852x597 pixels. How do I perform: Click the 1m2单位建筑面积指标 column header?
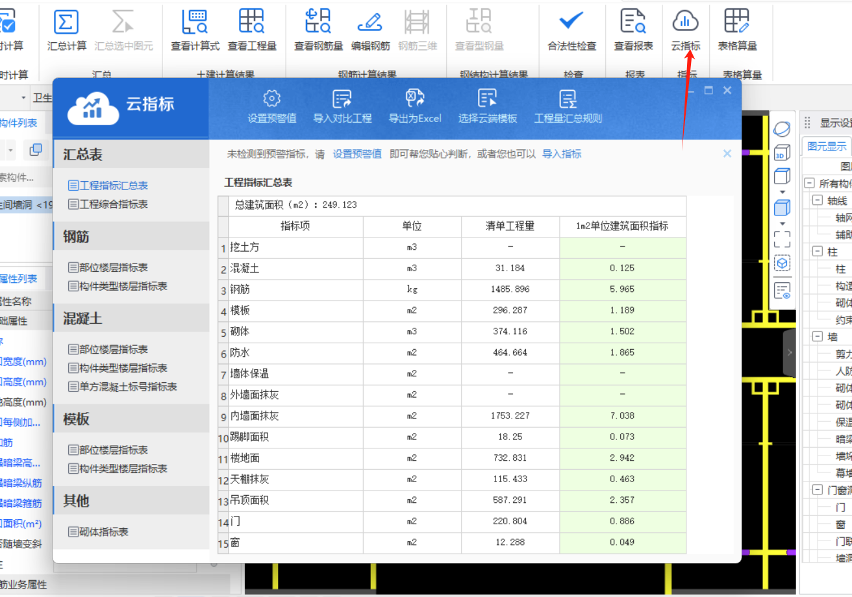622,226
